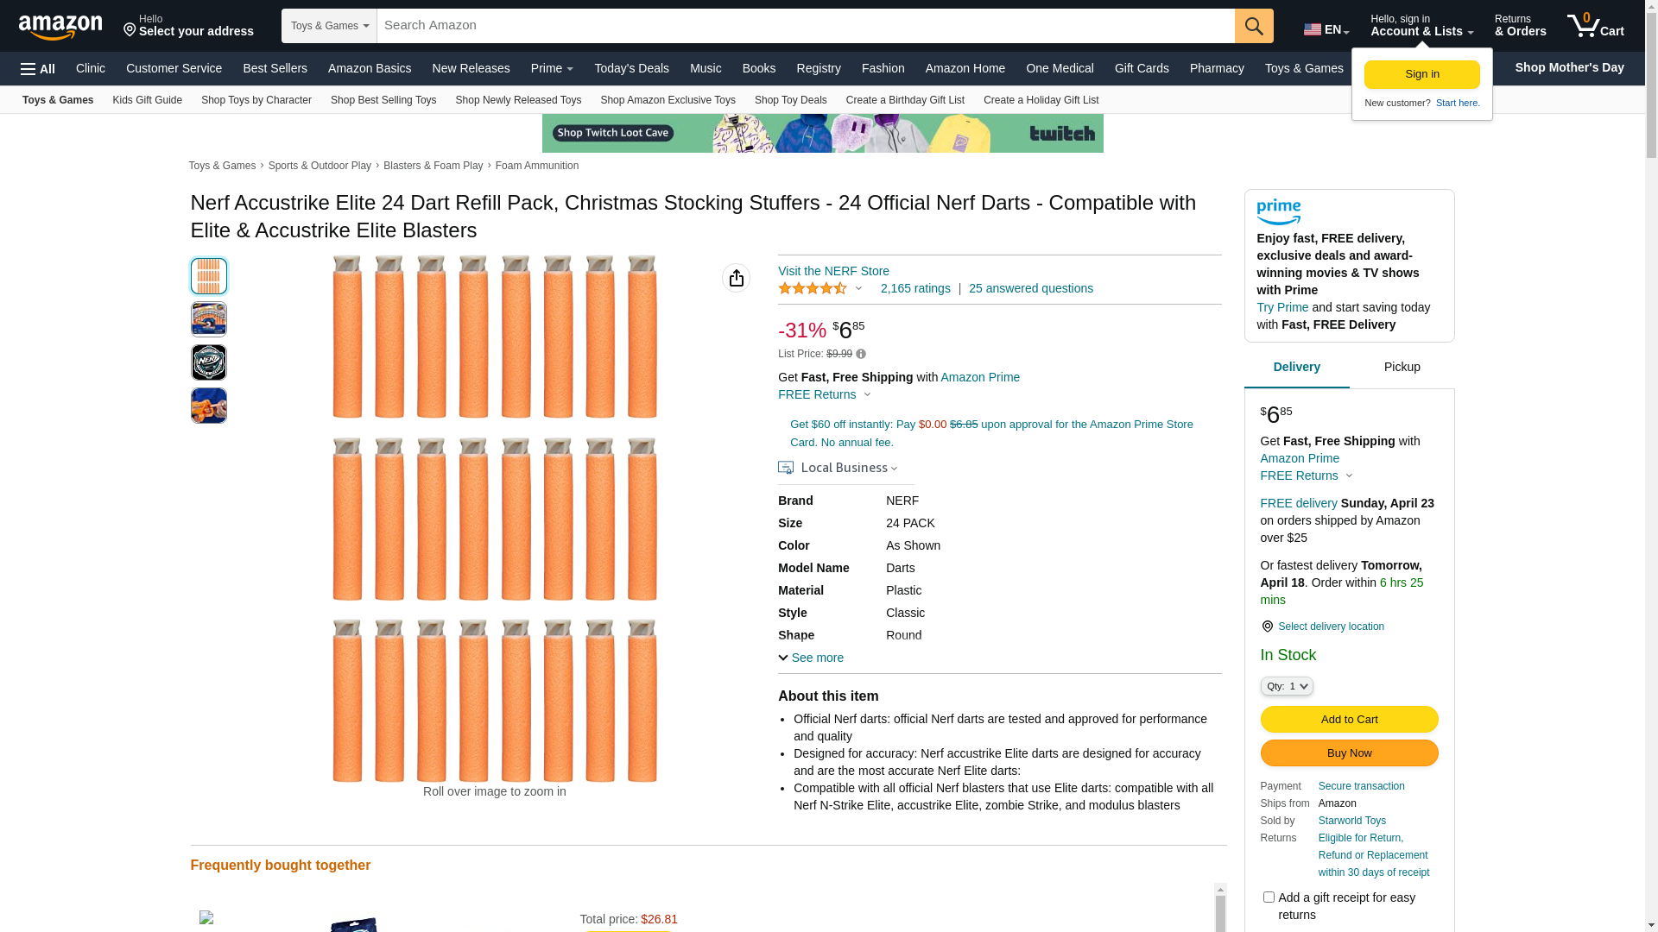Click the location pin delivery address icon
1658x932 pixels.
[x=130, y=30]
